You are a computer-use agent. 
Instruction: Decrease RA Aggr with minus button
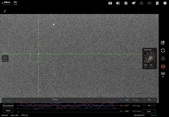tap(144, 100)
